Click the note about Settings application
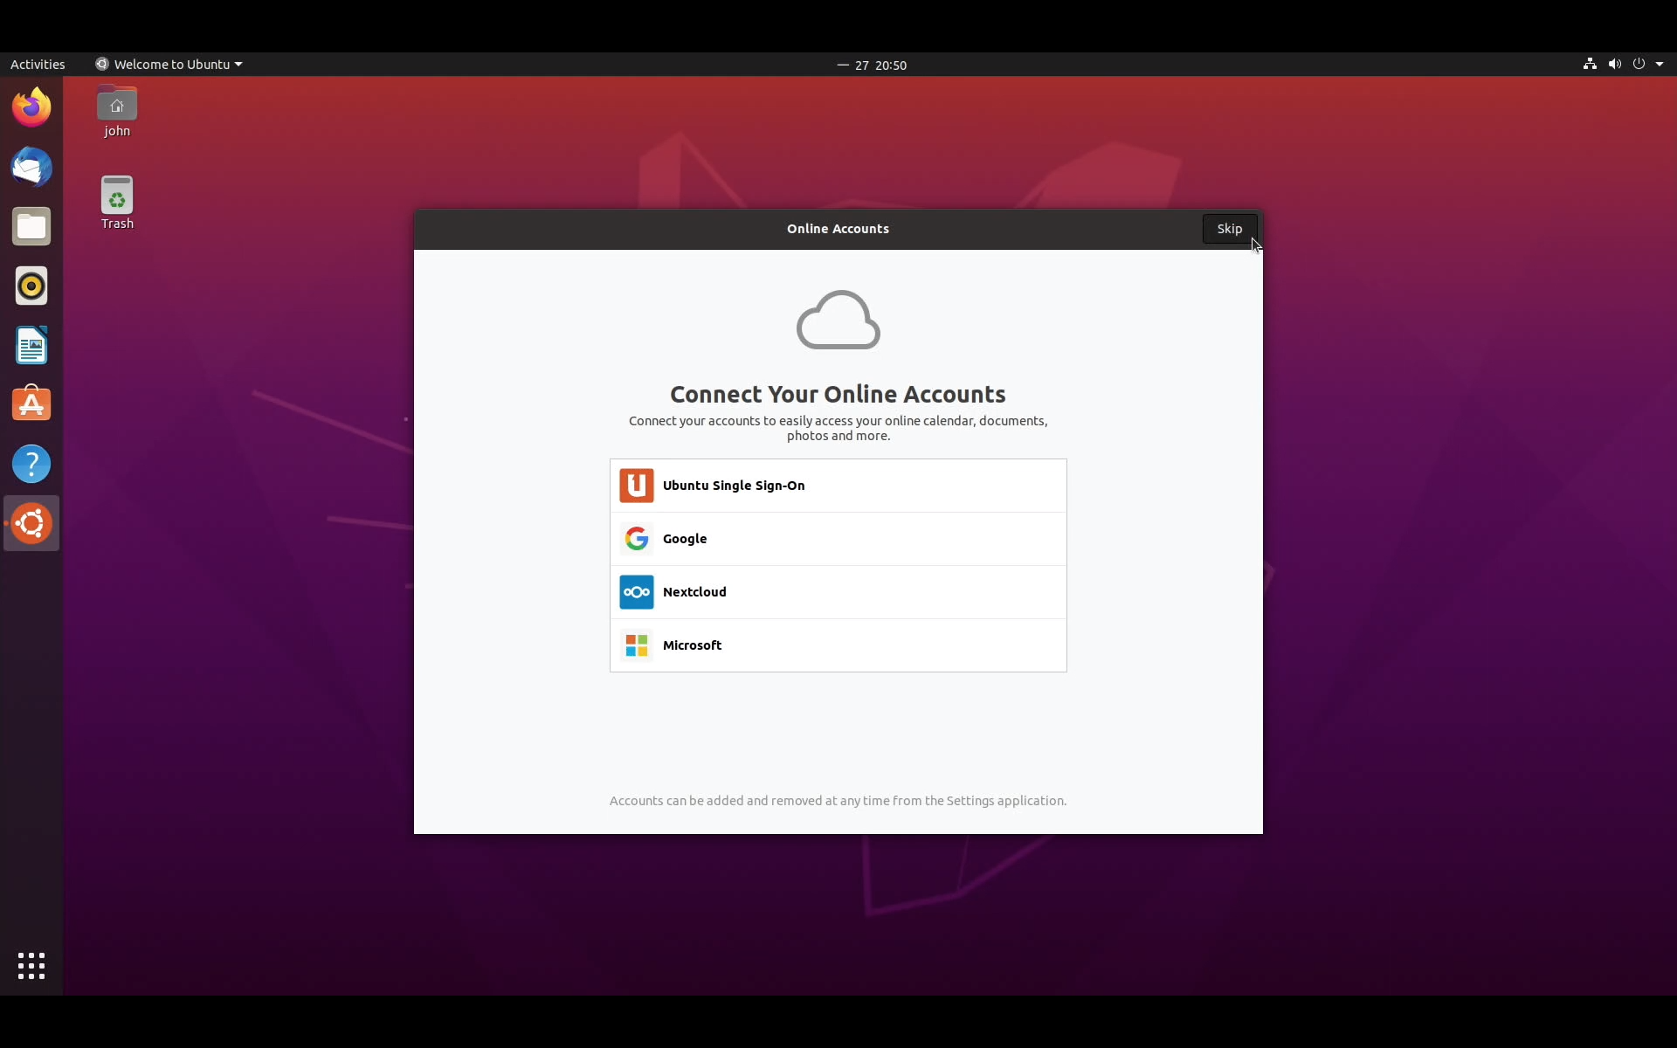 838,801
